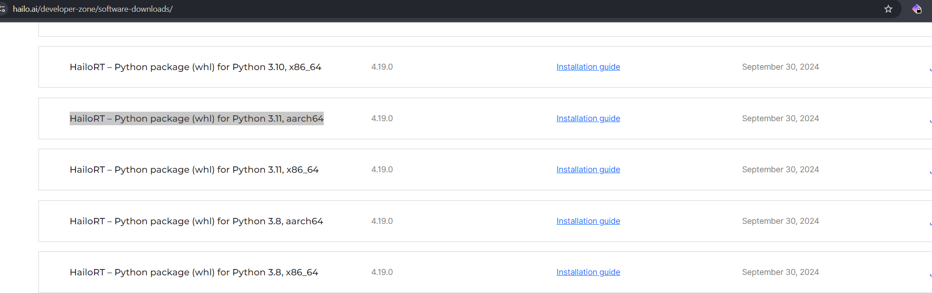932x293 pixels.
Task: Download the Python 3.11 x86_64 package
Action: pos(930,172)
